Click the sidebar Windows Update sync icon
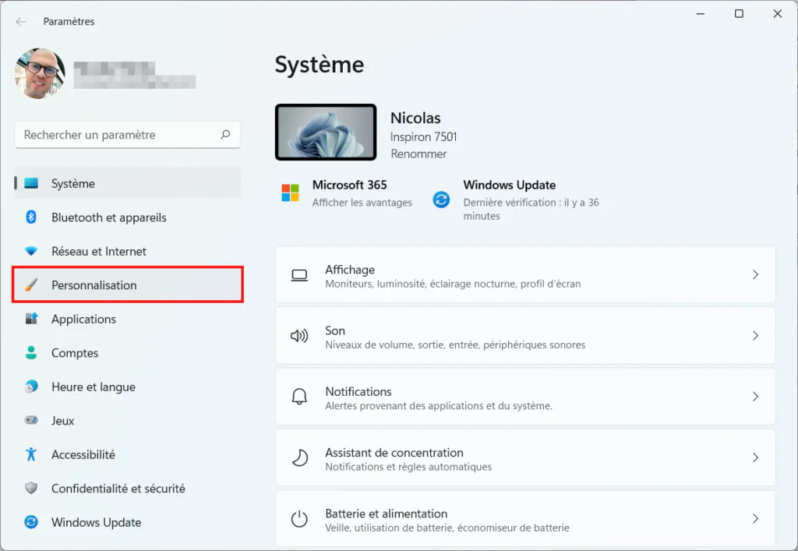Viewport: 798px width, 551px height. [31, 522]
